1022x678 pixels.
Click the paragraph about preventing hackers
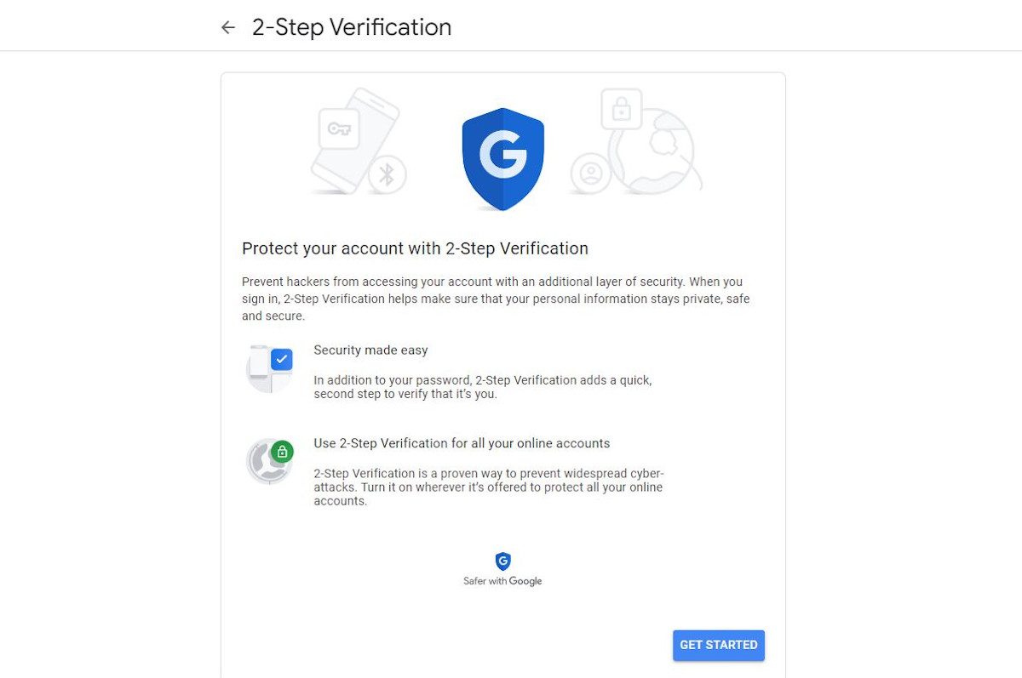pyautogui.click(x=496, y=299)
